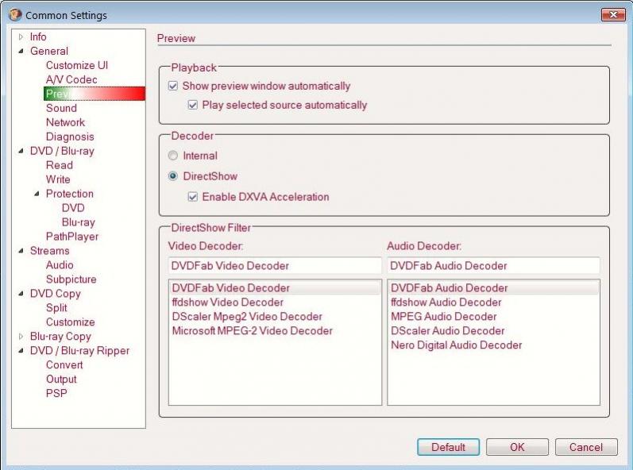Screen dimensions: 633x470
Task: Collapse the Protection subtree arrow
Action: [37, 195]
